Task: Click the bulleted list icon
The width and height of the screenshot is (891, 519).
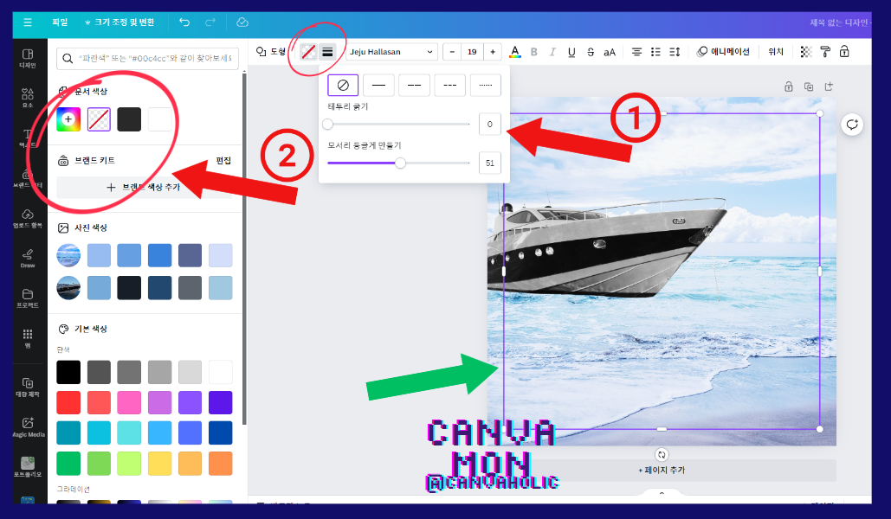Action: coord(655,52)
